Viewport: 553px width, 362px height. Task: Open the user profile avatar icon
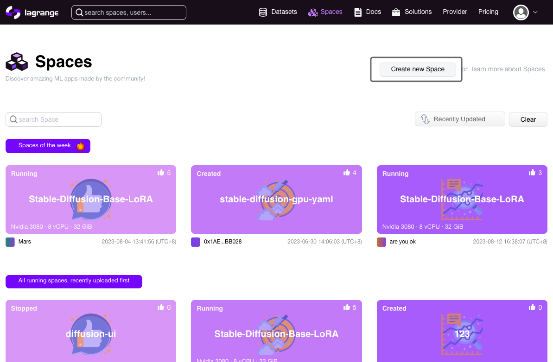pyautogui.click(x=521, y=12)
